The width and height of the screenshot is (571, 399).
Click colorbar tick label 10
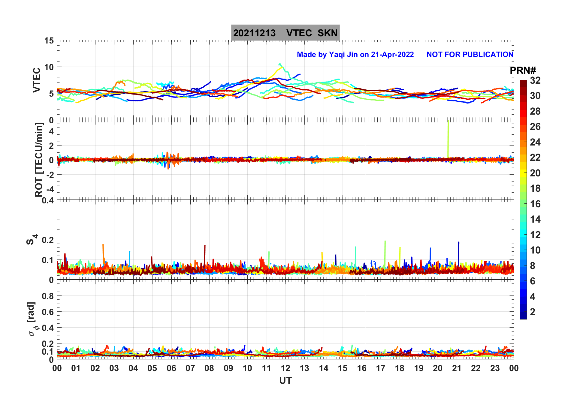(x=535, y=250)
